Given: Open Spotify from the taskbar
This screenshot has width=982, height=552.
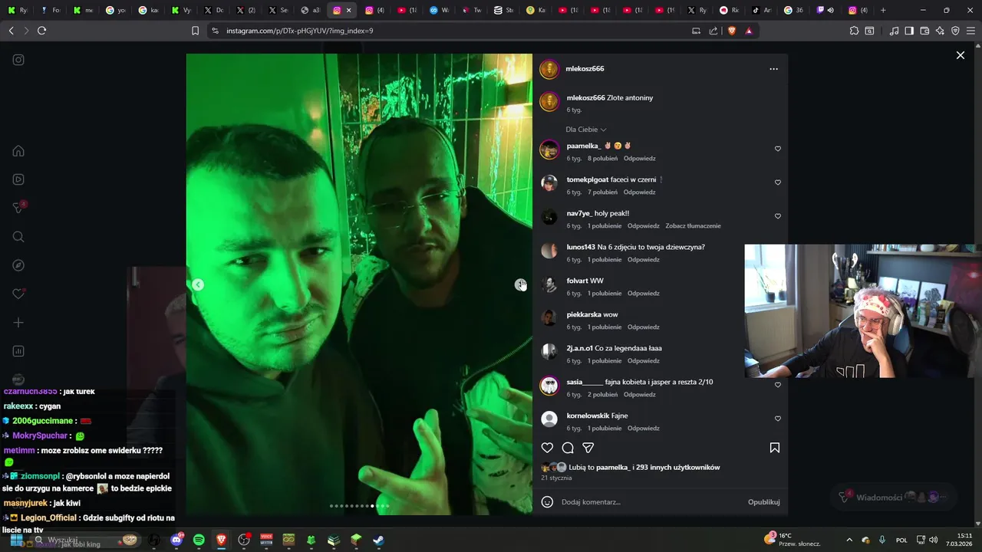Looking at the screenshot, I should point(199,540).
